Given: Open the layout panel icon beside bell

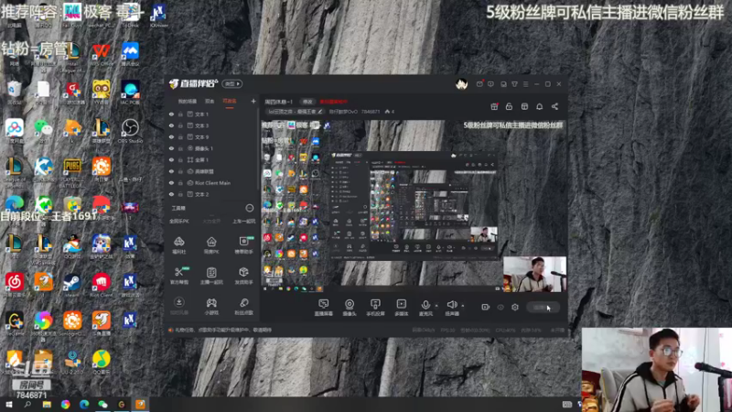Looking at the screenshot, I should coord(524,106).
